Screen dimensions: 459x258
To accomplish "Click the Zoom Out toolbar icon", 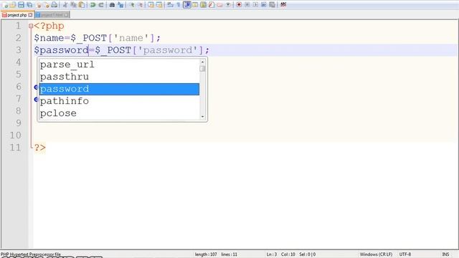I will pos(141,5).
